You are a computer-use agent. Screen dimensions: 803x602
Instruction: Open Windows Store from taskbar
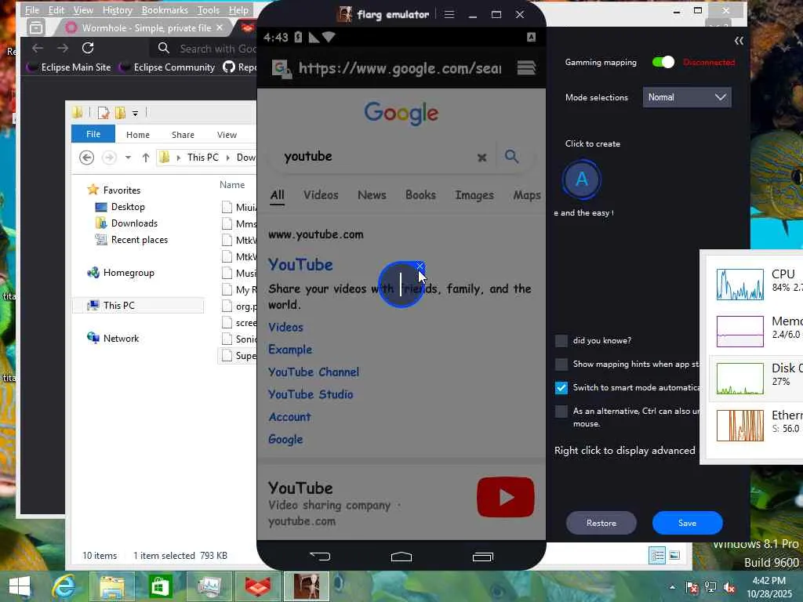pyautogui.click(x=160, y=586)
